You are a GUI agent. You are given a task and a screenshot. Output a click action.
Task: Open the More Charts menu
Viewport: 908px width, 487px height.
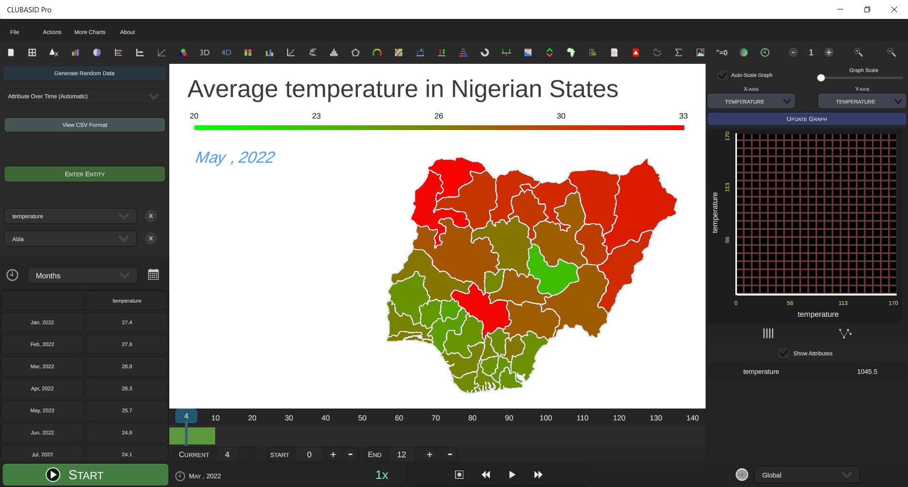(90, 32)
